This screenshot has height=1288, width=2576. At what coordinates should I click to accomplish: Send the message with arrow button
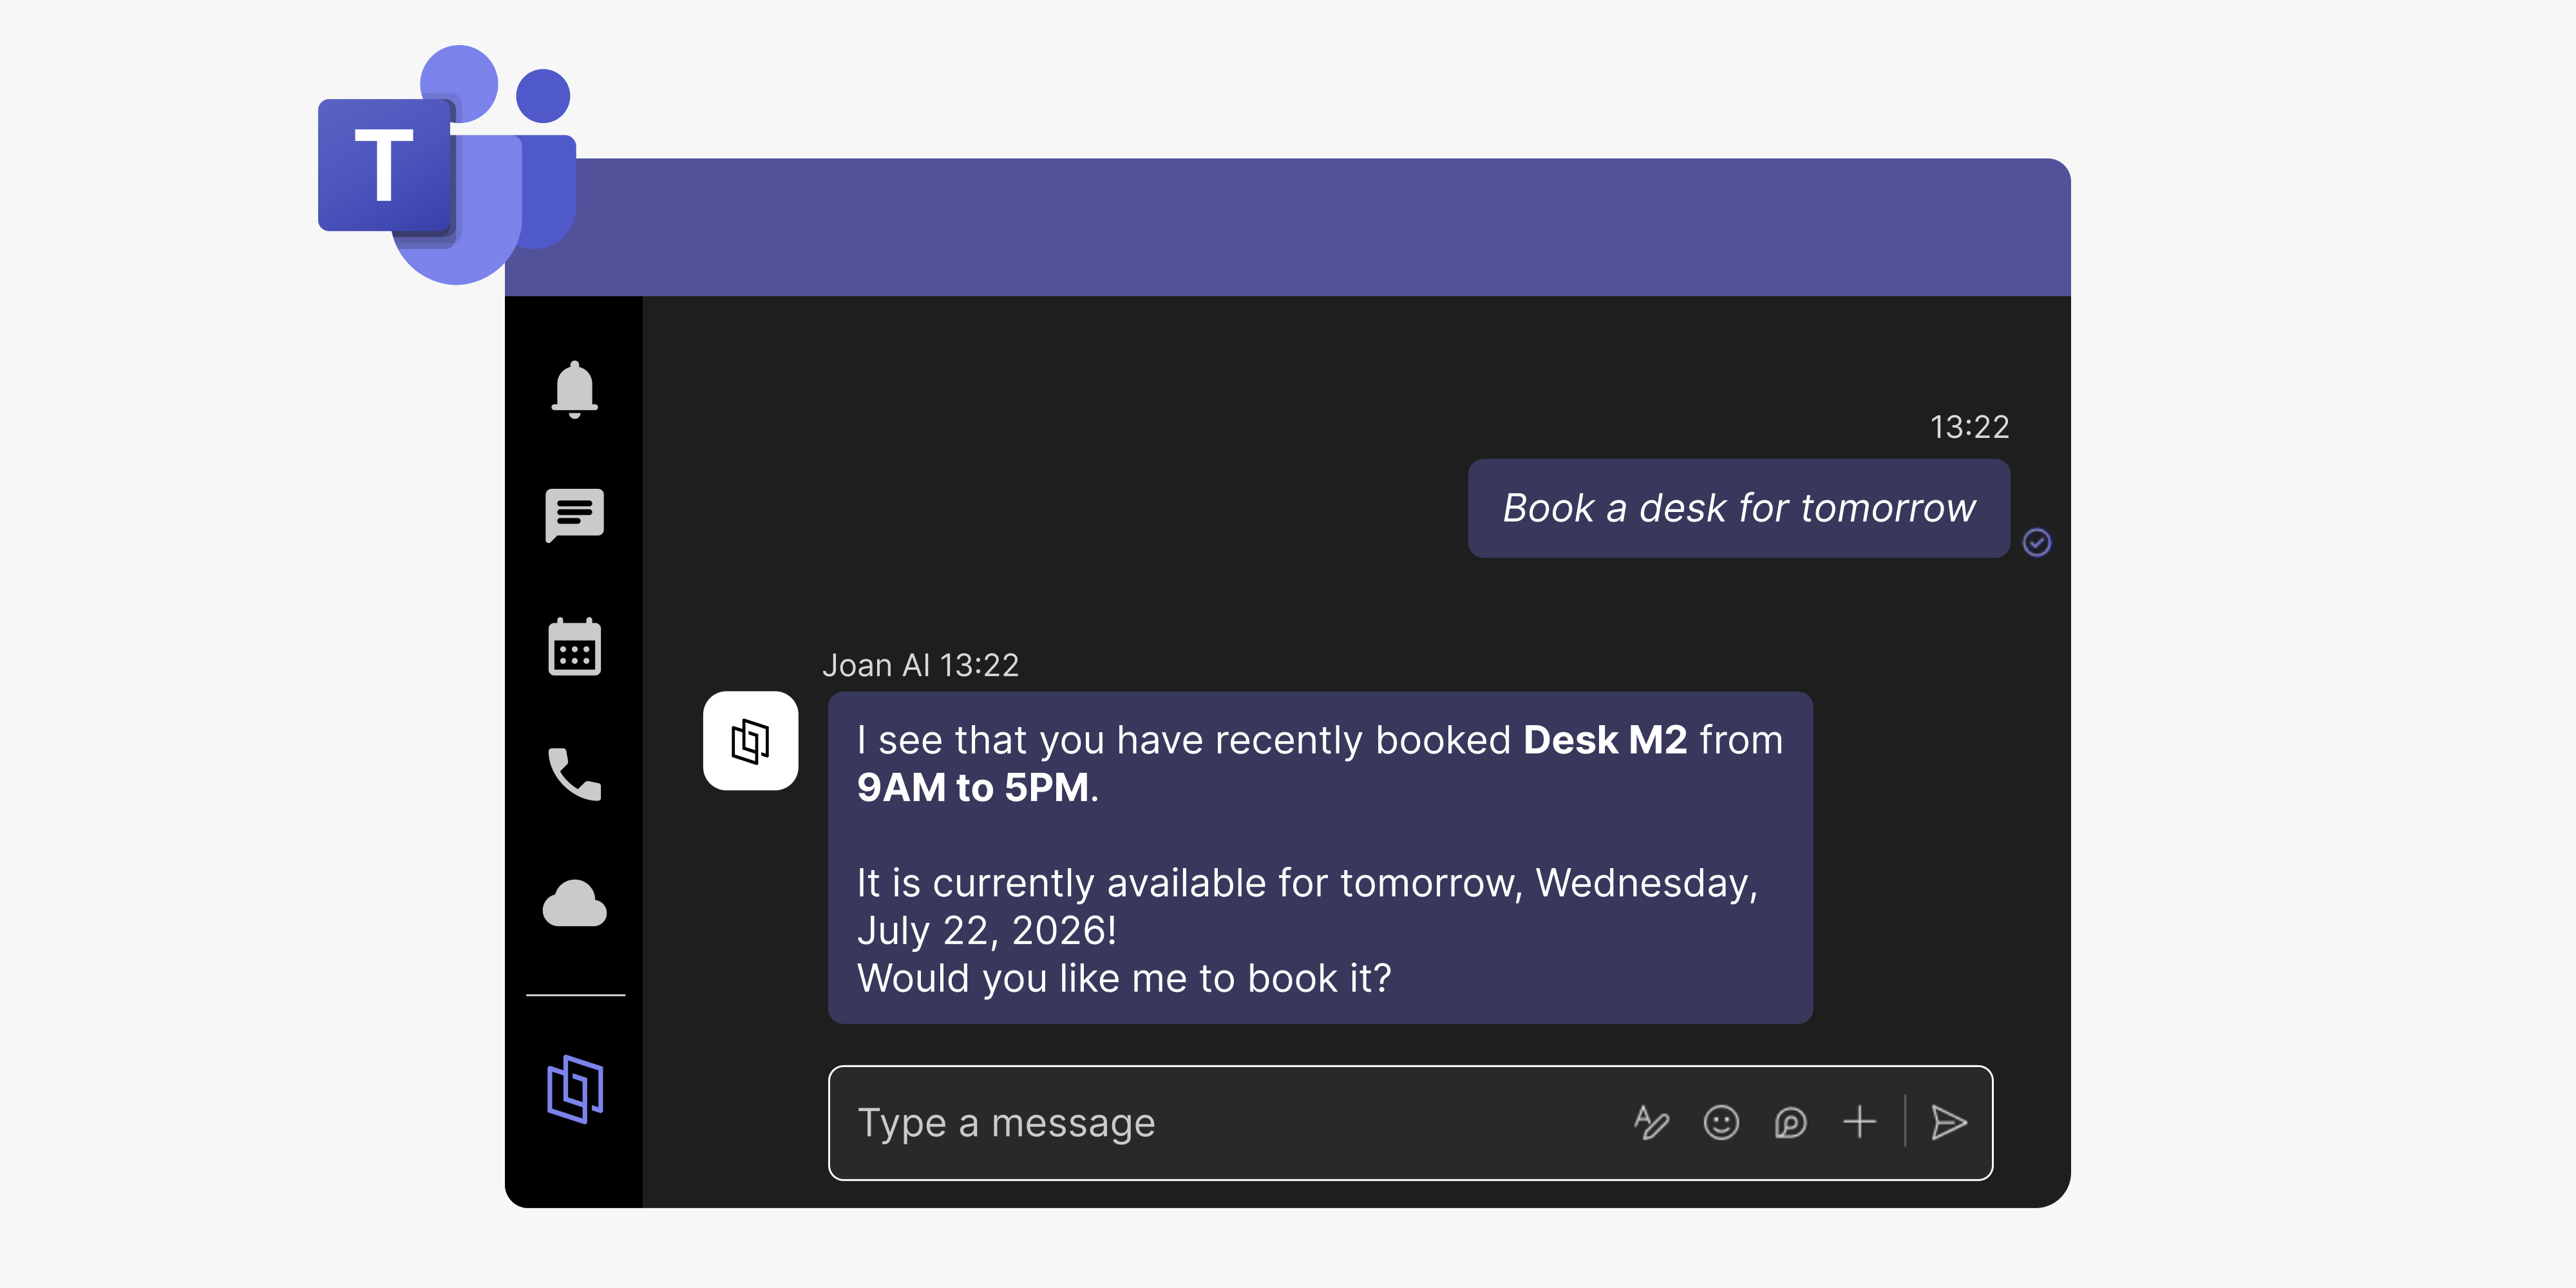click(x=1948, y=1123)
